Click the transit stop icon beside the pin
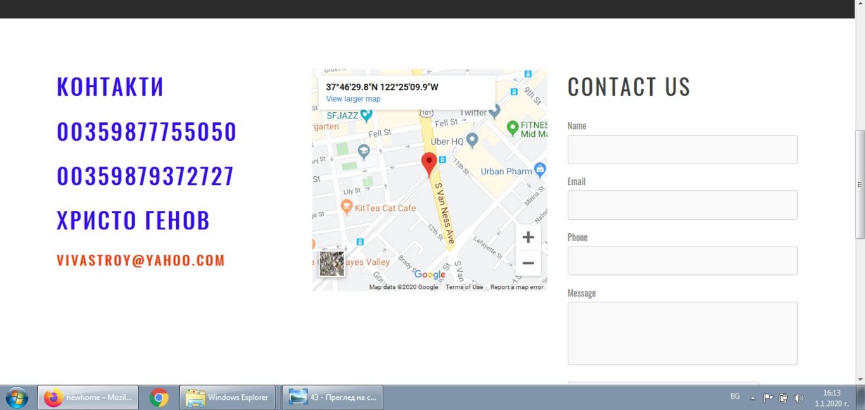The height and width of the screenshot is (410, 865). tap(442, 160)
